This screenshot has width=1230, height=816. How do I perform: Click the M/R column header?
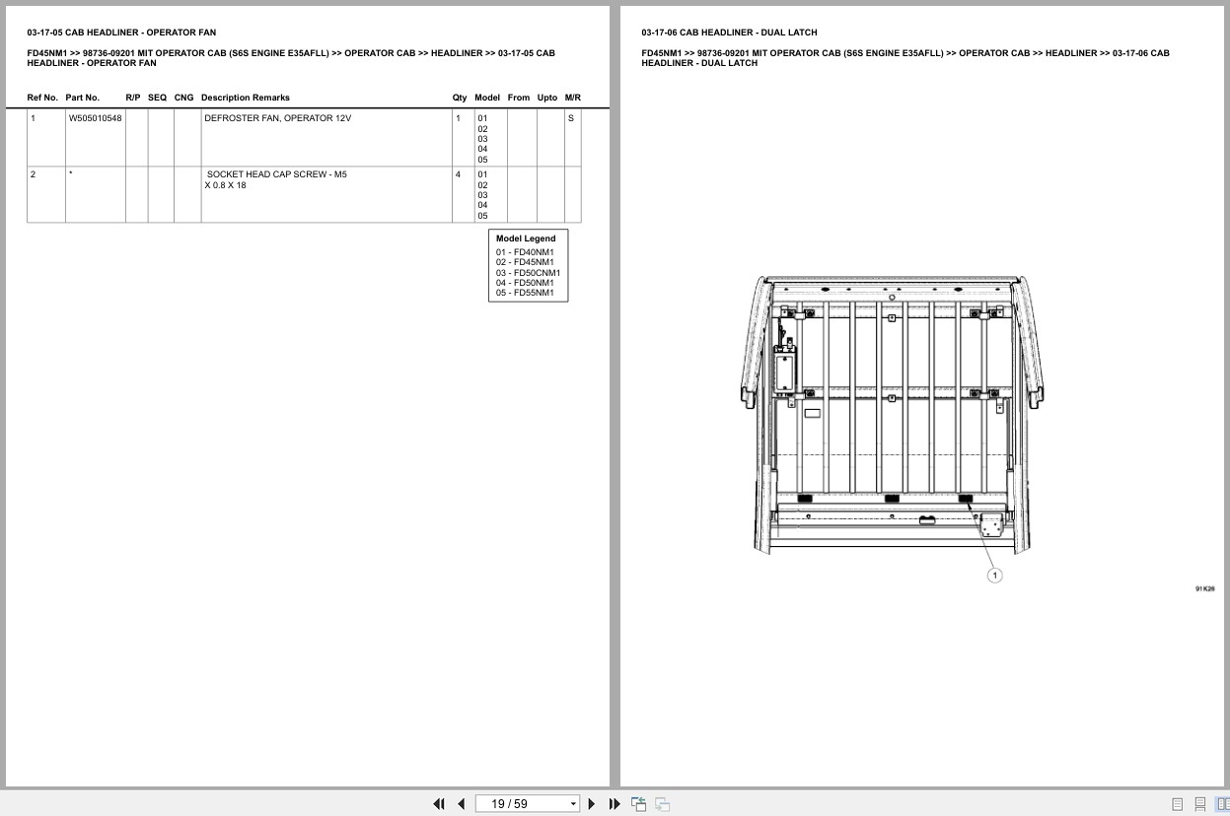[573, 98]
